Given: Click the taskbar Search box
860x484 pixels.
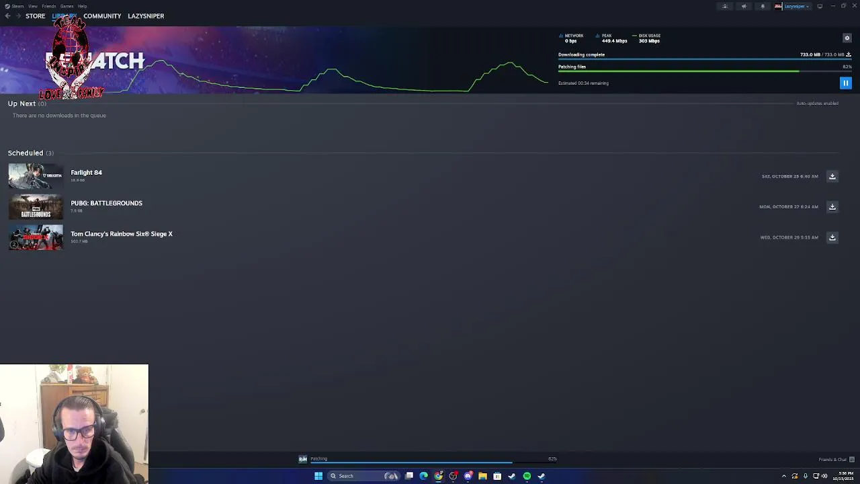Looking at the screenshot, I should pyautogui.click(x=363, y=476).
